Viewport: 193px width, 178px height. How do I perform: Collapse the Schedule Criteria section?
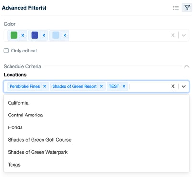pyautogui.click(x=186, y=66)
